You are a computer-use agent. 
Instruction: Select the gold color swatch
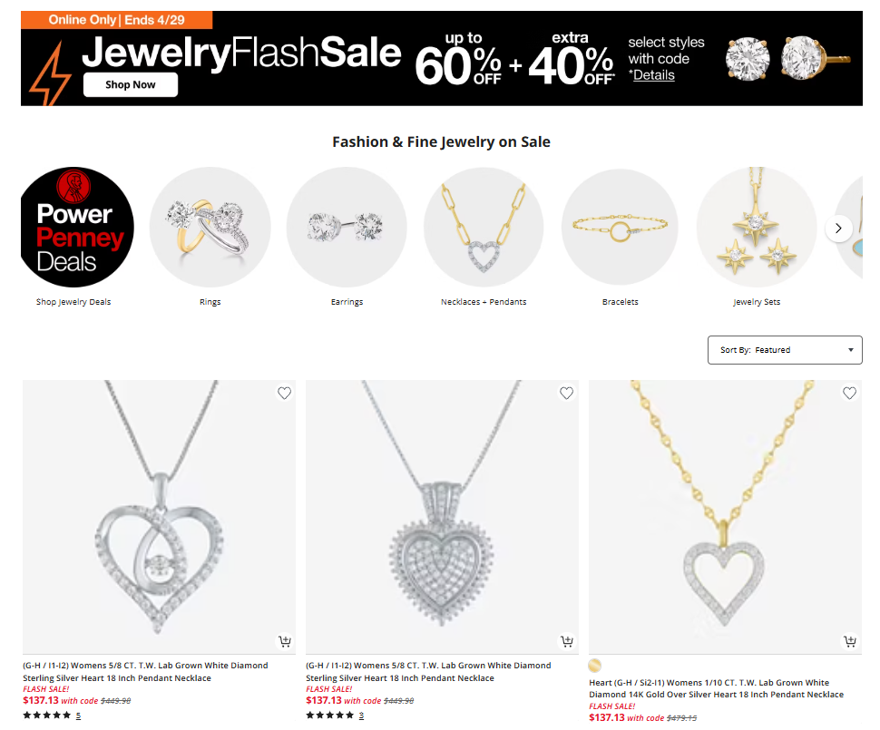[595, 666]
